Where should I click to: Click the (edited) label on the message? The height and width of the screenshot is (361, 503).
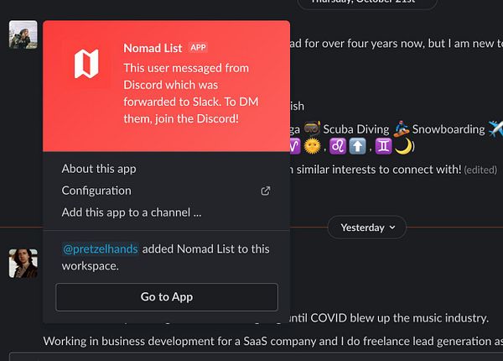(480, 170)
